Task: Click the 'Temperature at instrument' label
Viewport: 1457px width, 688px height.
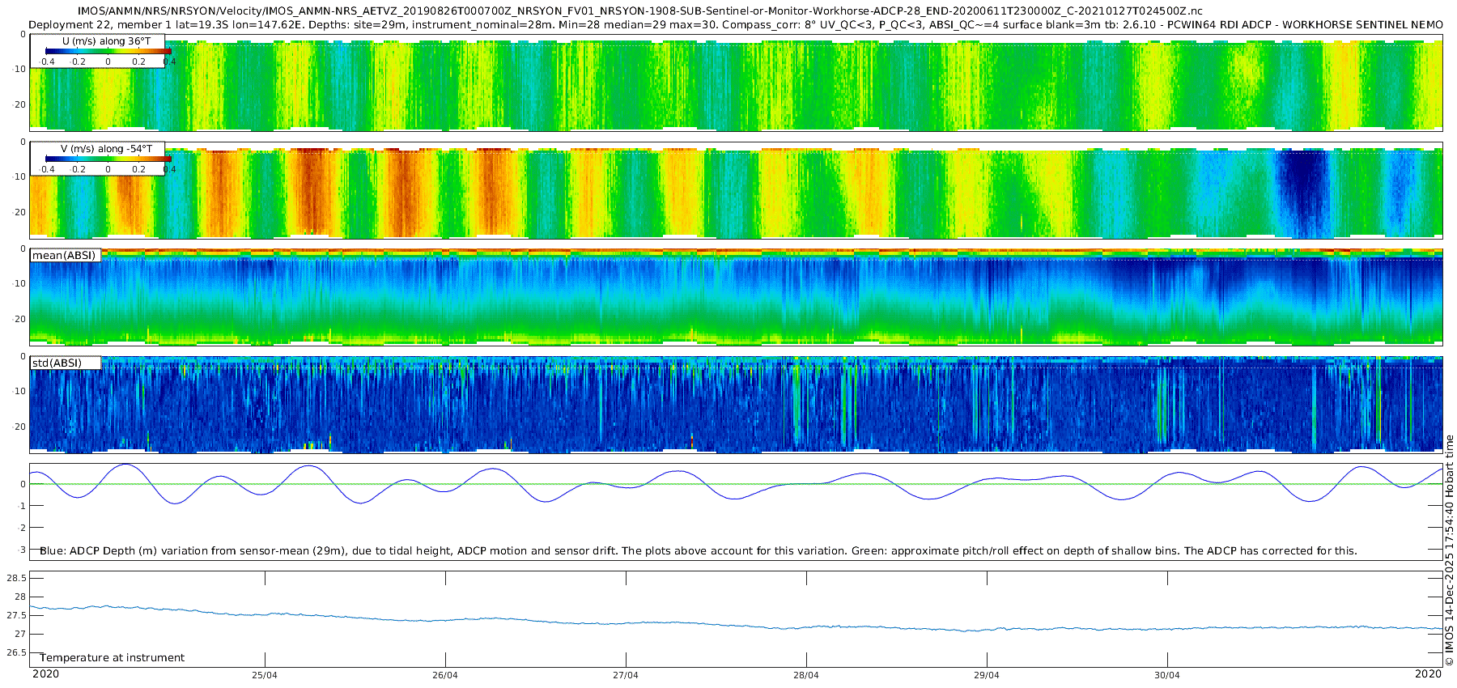Action: (113, 658)
